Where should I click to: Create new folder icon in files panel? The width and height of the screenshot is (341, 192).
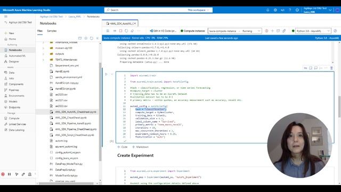[x=80, y=38]
